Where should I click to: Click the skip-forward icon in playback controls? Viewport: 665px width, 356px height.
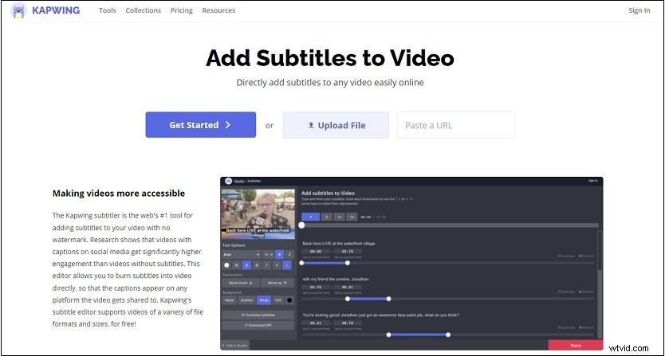tap(352, 217)
